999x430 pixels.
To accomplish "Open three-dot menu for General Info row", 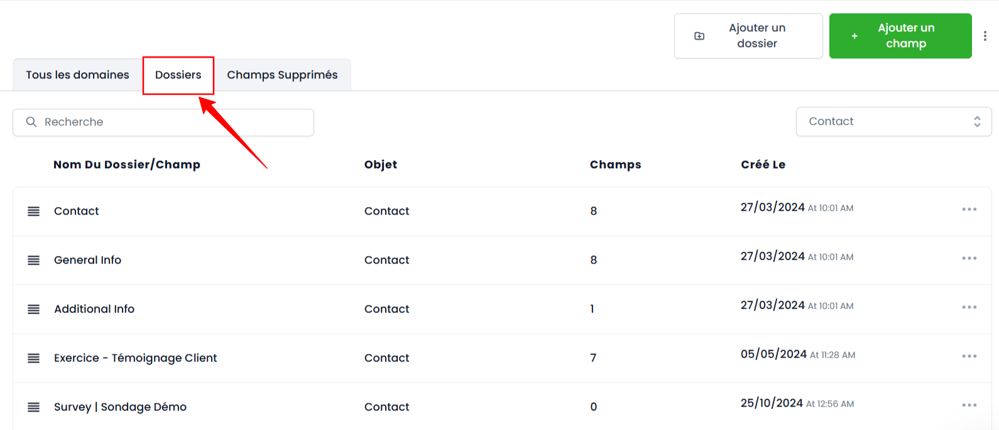I will click(x=969, y=258).
